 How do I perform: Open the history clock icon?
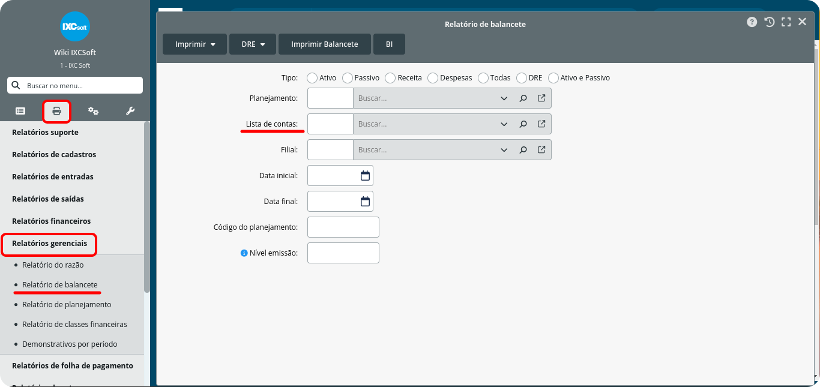pos(770,22)
